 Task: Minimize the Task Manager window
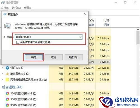pos(116,3)
